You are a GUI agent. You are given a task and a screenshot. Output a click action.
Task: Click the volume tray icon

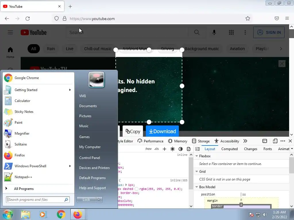click(x=265, y=215)
